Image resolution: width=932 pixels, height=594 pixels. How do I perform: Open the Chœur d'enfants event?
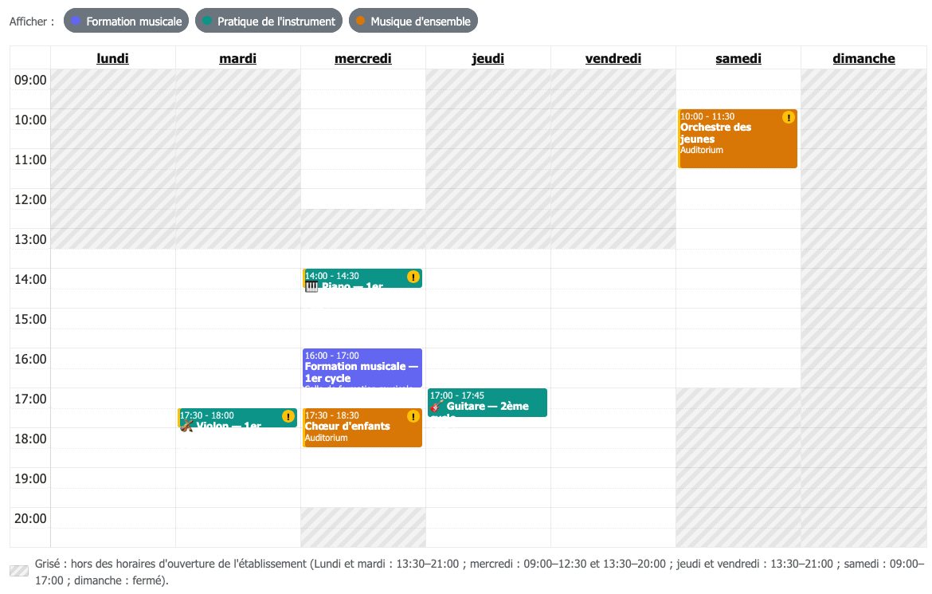pos(362,428)
